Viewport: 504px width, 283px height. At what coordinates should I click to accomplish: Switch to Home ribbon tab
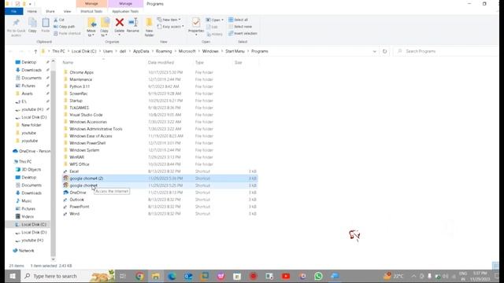pos(31,12)
